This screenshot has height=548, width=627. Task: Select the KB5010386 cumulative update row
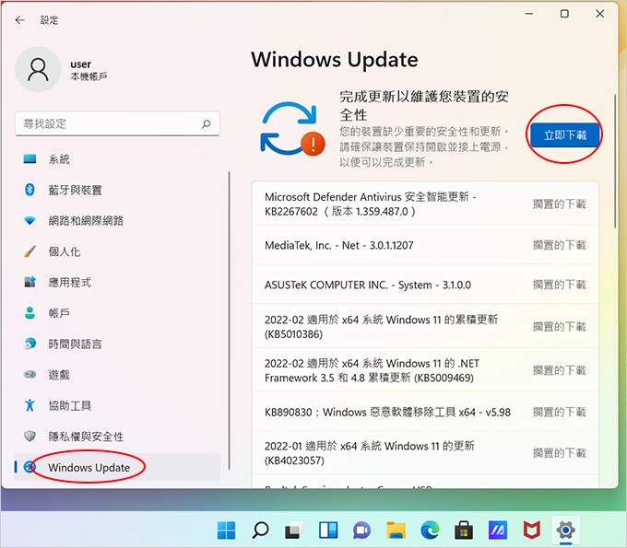click(x=425, y=326)
